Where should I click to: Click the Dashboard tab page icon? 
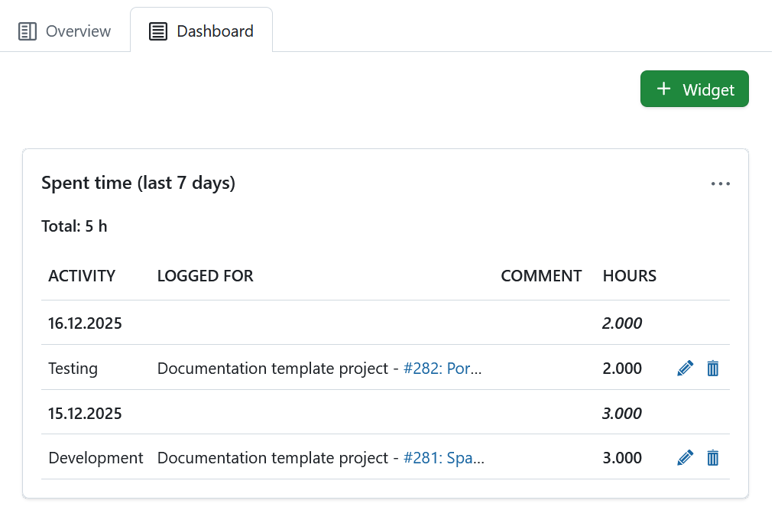pyautogui.click(x=157, y=31)
